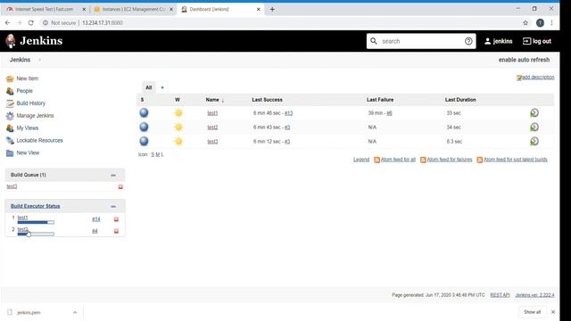Image resolution: width=571 pixels, height=321 pixels.
Task: Click the log out link
Action: tap(537, 41)
